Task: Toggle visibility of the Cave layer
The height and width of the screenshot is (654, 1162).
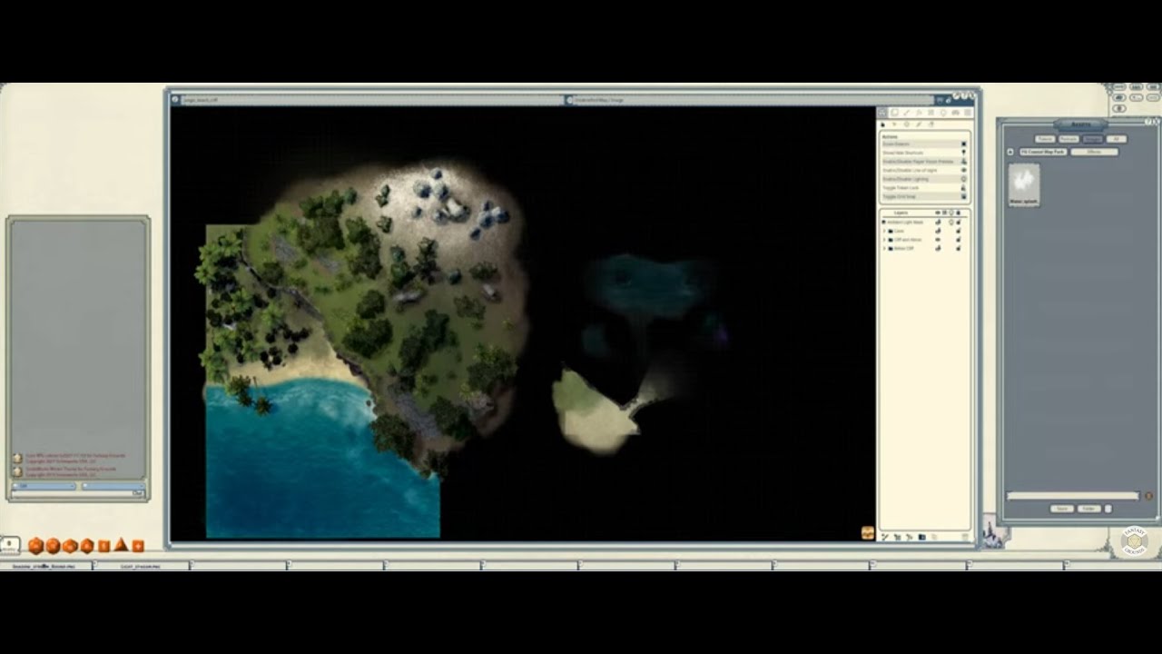Action: 938,231
